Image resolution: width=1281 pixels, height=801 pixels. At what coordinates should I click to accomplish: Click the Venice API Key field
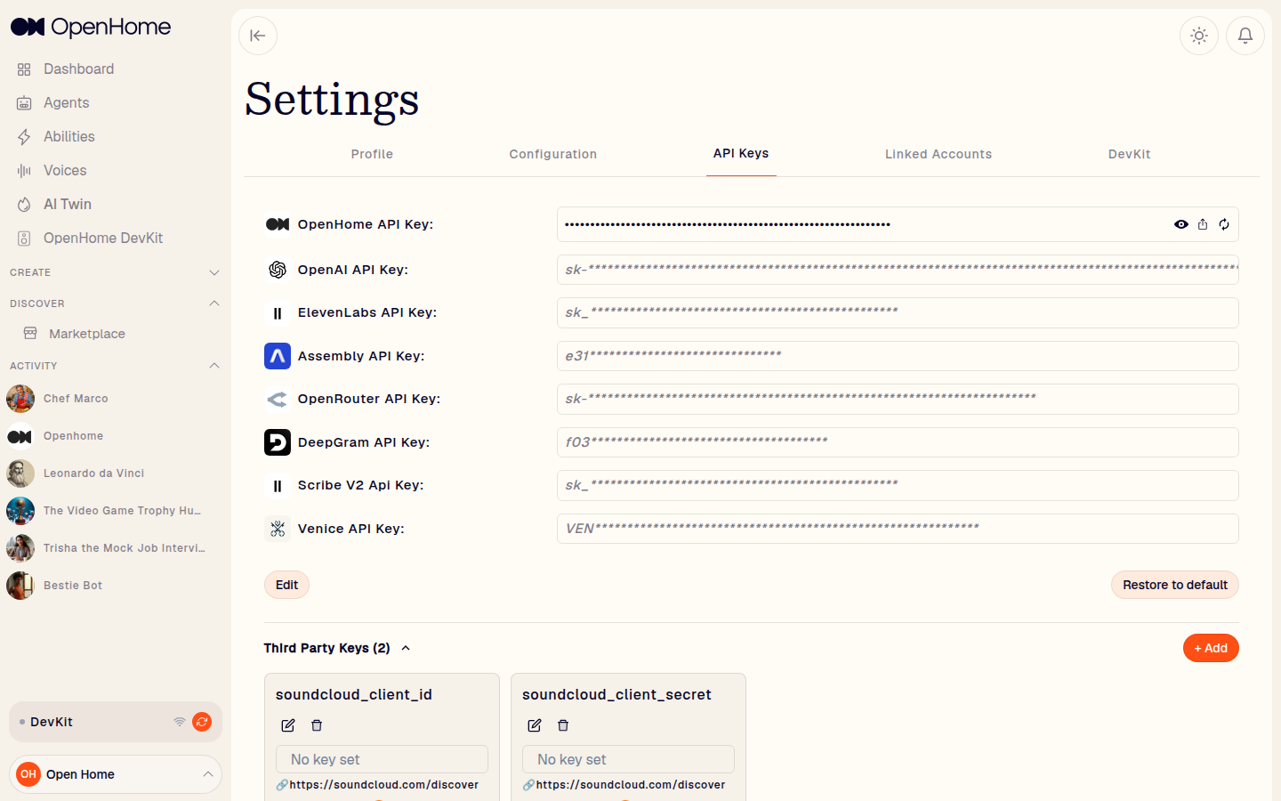(898, 529)
